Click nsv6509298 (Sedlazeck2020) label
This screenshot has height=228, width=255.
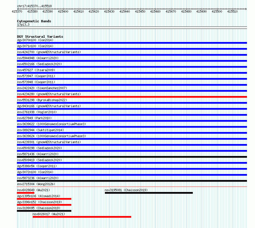40,148
